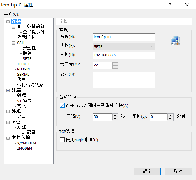The height and width of the screenshot is (180, 196).
Task: Select 登录提示符 in the category tree
Action: tap(33, 32)
